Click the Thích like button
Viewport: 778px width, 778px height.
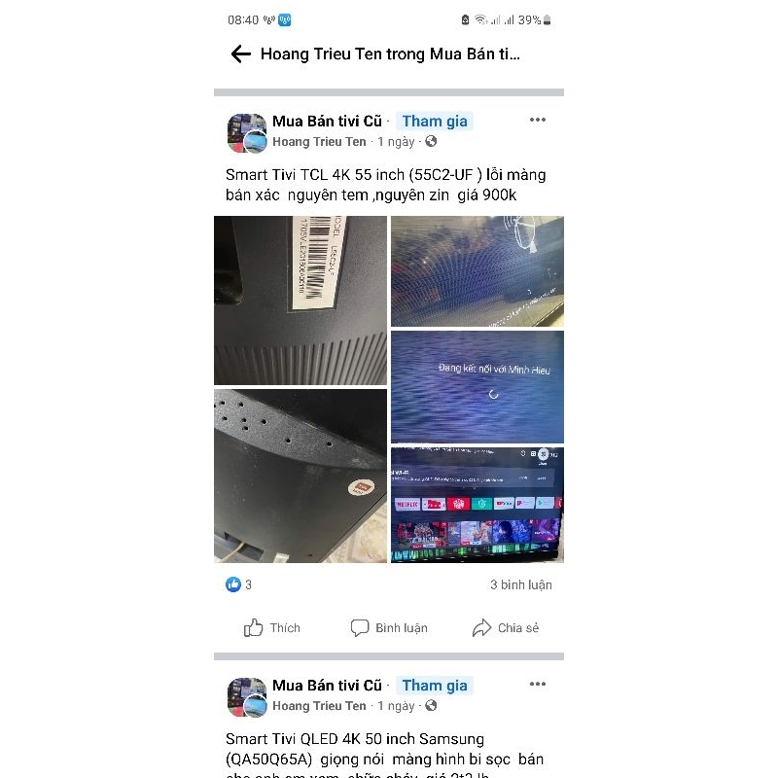pyautogui.click(x=272, y=627)
